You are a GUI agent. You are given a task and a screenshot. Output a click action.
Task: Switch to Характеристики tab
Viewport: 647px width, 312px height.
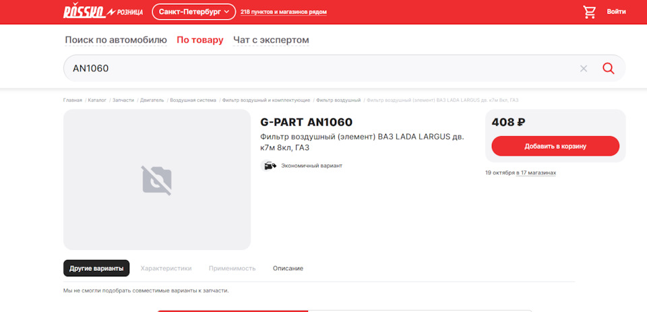[166, 268]
